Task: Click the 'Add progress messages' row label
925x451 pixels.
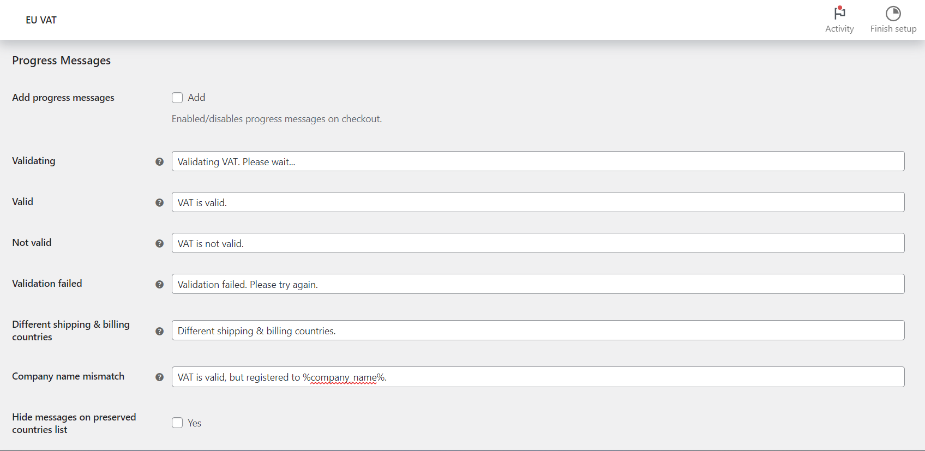Action: coord(63,98)
